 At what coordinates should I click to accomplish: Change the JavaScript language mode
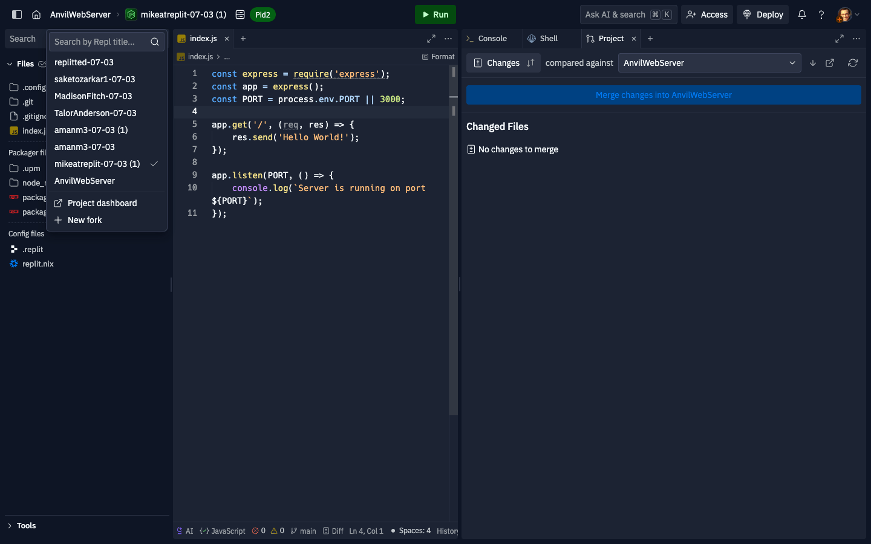point(223,531)
